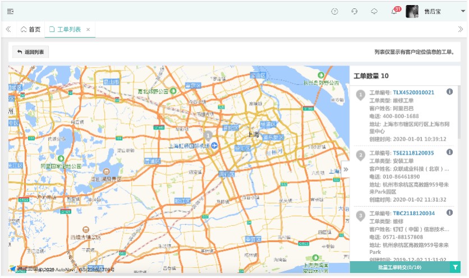The height and width of the screenshot is (278, 469).
Task: Select location pin 3 in list
Action: click(x=361, y=216)
